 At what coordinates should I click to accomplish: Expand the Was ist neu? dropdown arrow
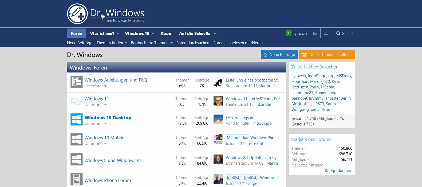[118, 34]
